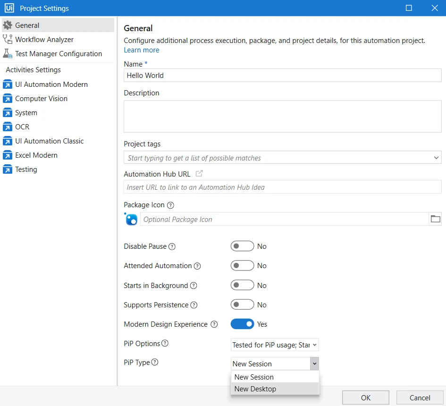The width and height of the screenshot is (446, 406).
Task: Click the Package Icon help icon
Action: (x=170, y=205)
